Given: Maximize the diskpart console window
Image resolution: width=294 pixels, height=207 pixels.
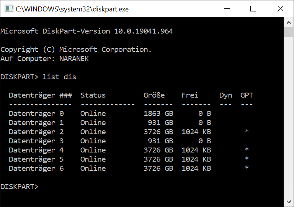Looking at the screenshot, I should pyautogui.click(x=253, y=9).
